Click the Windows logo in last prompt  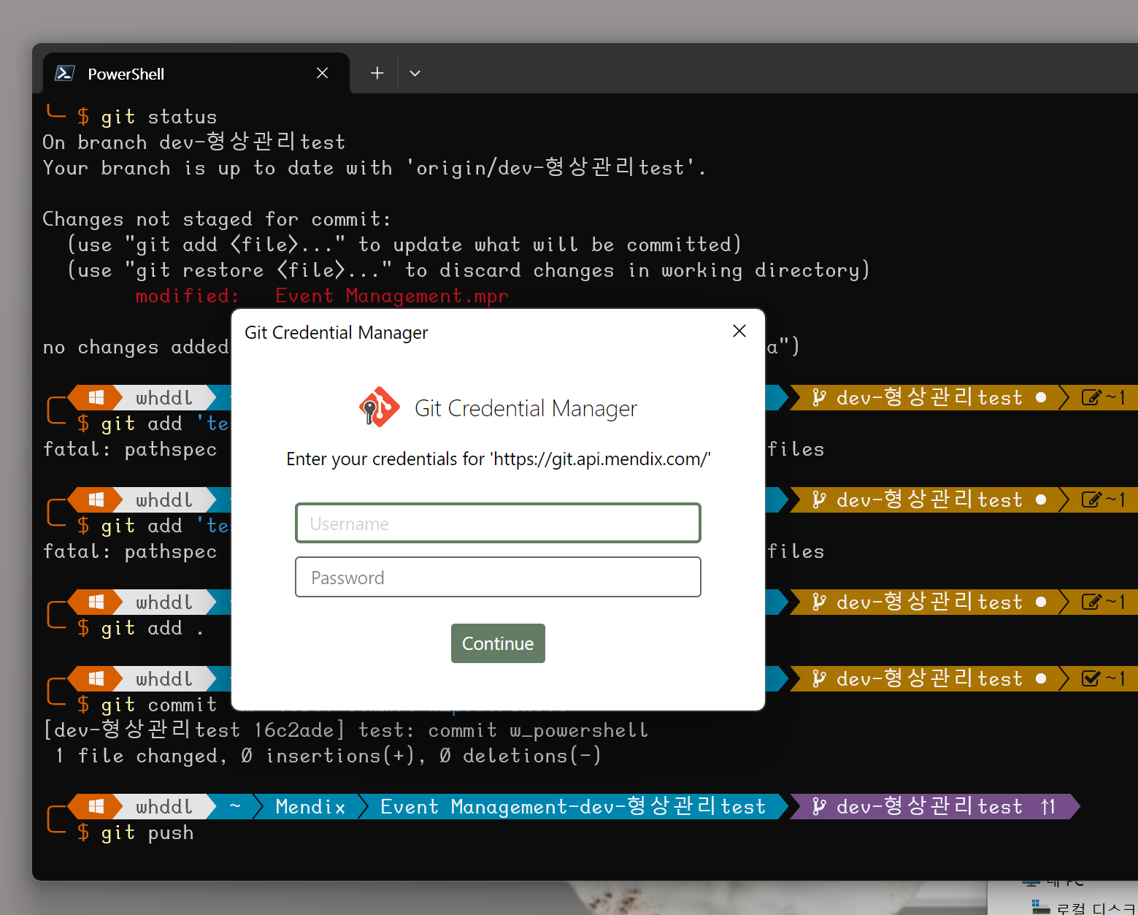tap(96, 806)
